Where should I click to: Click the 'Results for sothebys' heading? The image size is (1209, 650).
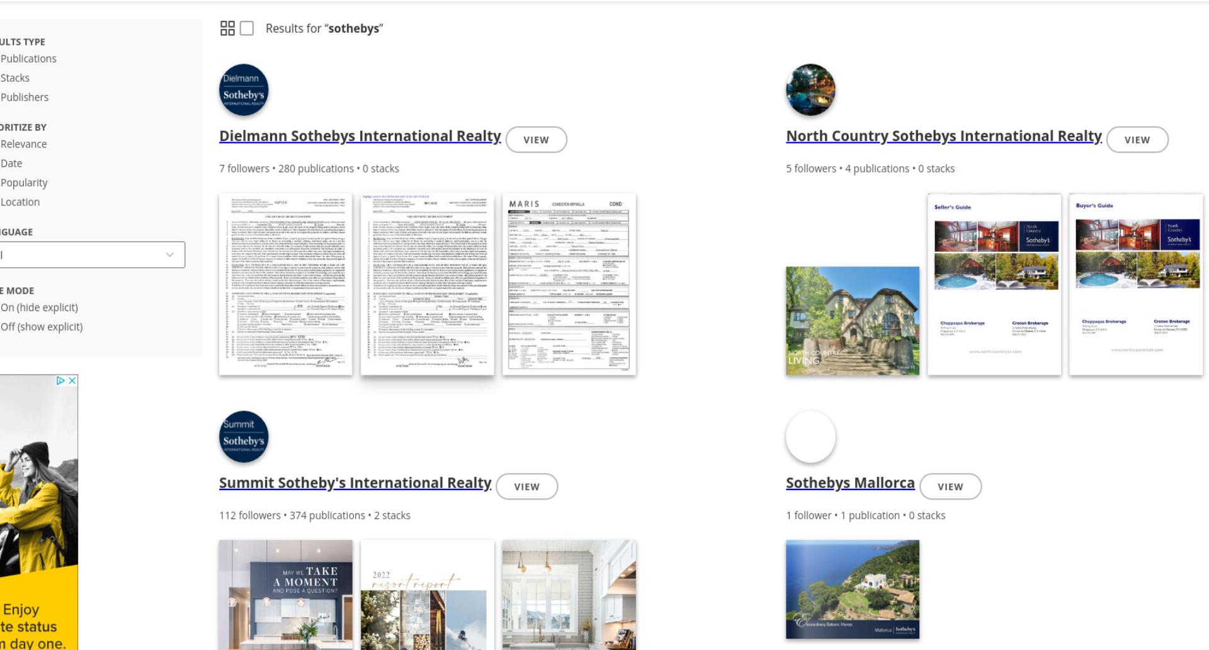click(324, 28)
